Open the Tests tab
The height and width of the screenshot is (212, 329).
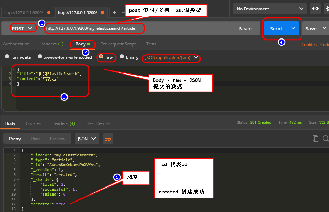point(151,44)
